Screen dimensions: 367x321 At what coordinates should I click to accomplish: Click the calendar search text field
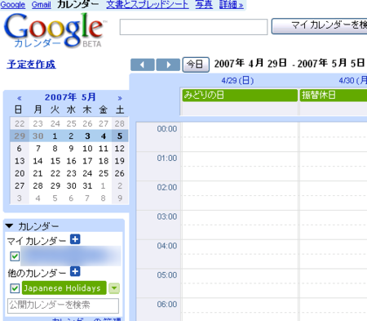pos(193,27)
